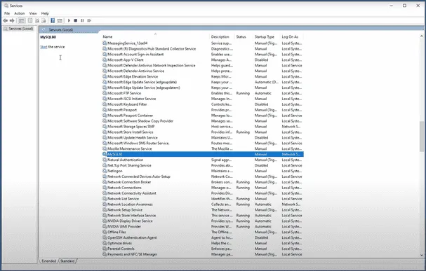Select Network Location Awareness

[203, 204]
